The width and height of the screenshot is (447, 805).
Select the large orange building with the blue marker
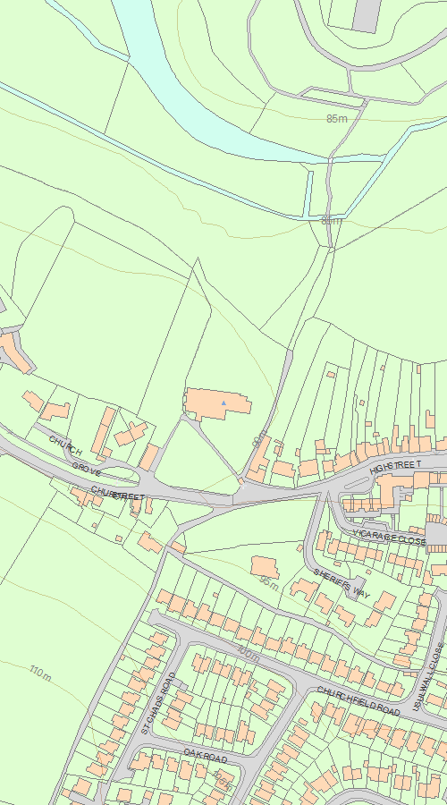tap(217, 404)
